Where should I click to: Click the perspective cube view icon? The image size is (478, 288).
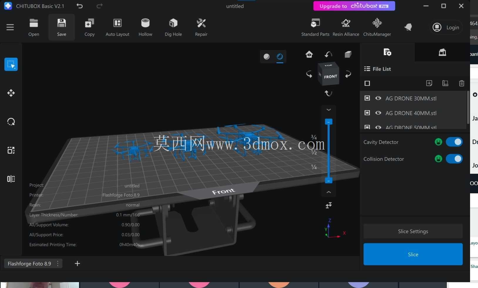click(348, 54)
